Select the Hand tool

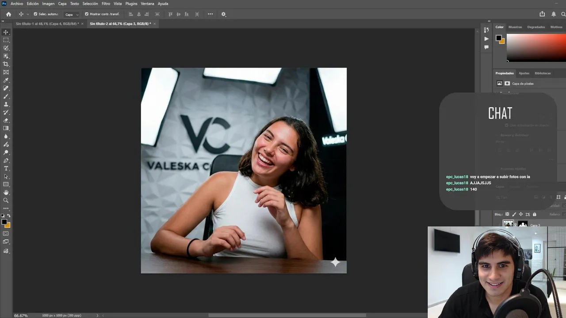pos(6,193)
